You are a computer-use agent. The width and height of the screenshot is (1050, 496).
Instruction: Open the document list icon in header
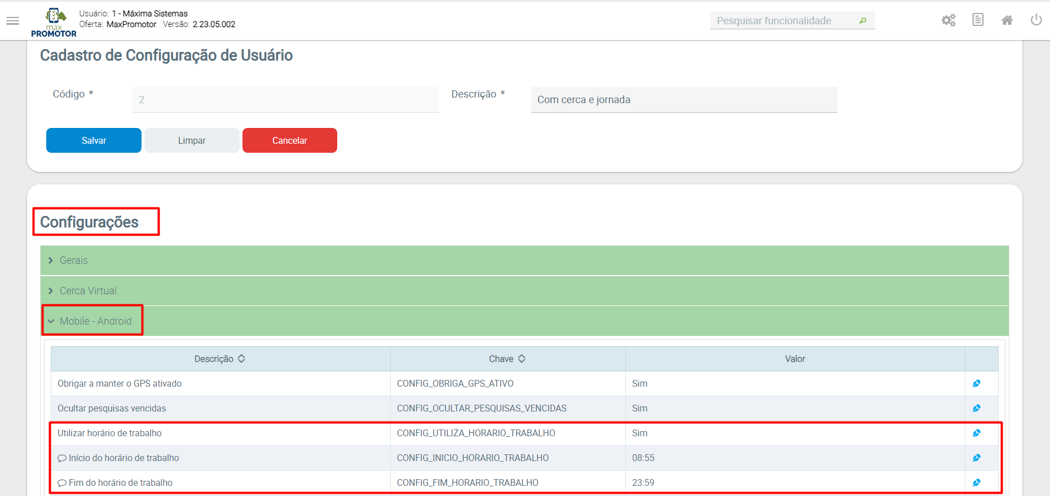tap(978, 20)
